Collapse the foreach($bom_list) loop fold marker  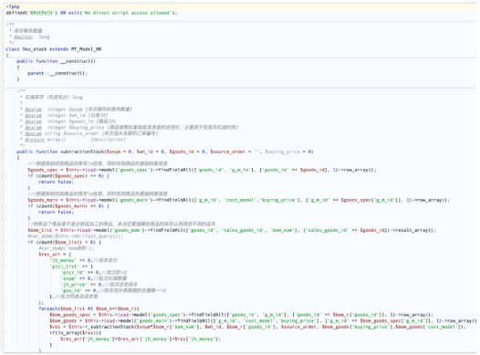pos(4,308)
